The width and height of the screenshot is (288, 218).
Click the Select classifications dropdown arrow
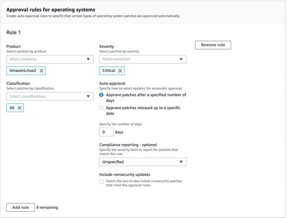point(88,96)
